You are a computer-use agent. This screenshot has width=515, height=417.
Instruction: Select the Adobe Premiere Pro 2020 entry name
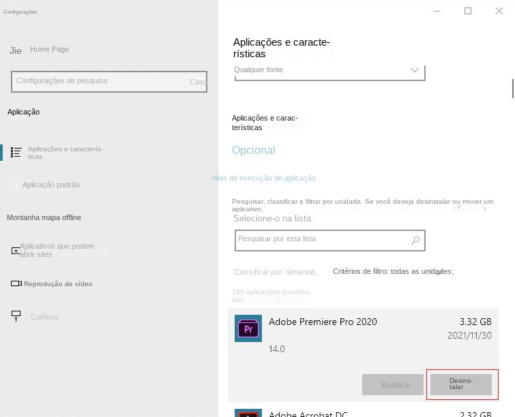pos(323,322)
